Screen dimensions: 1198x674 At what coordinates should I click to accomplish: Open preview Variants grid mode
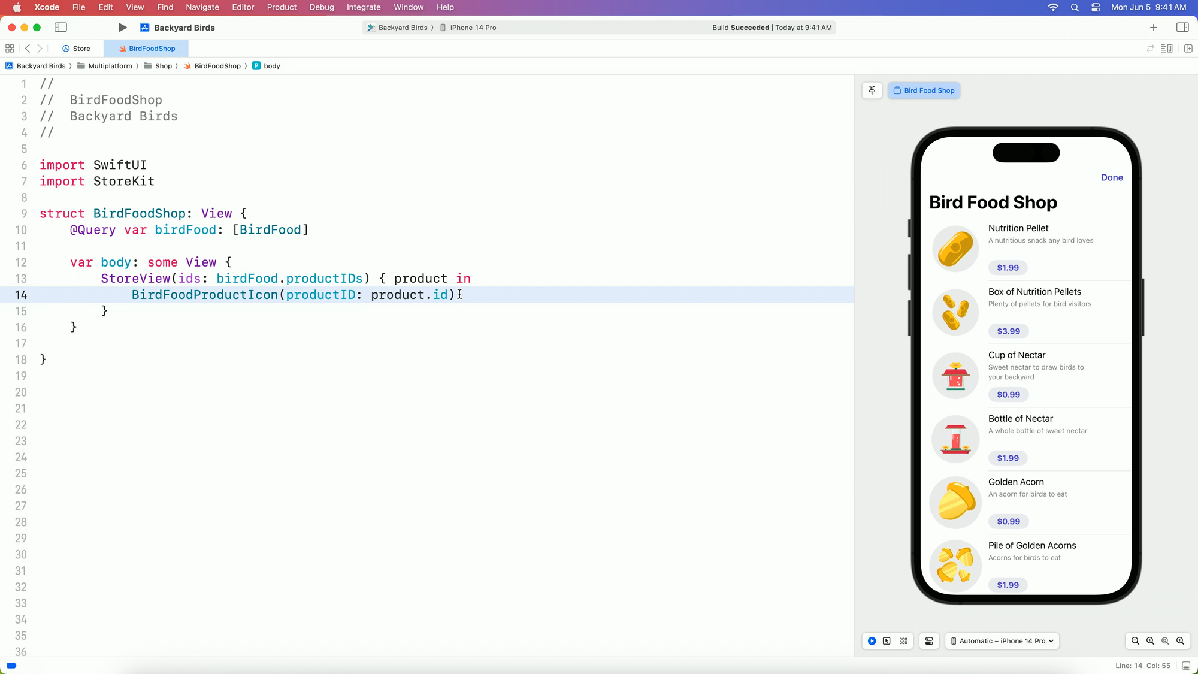[x=903, y=641]
